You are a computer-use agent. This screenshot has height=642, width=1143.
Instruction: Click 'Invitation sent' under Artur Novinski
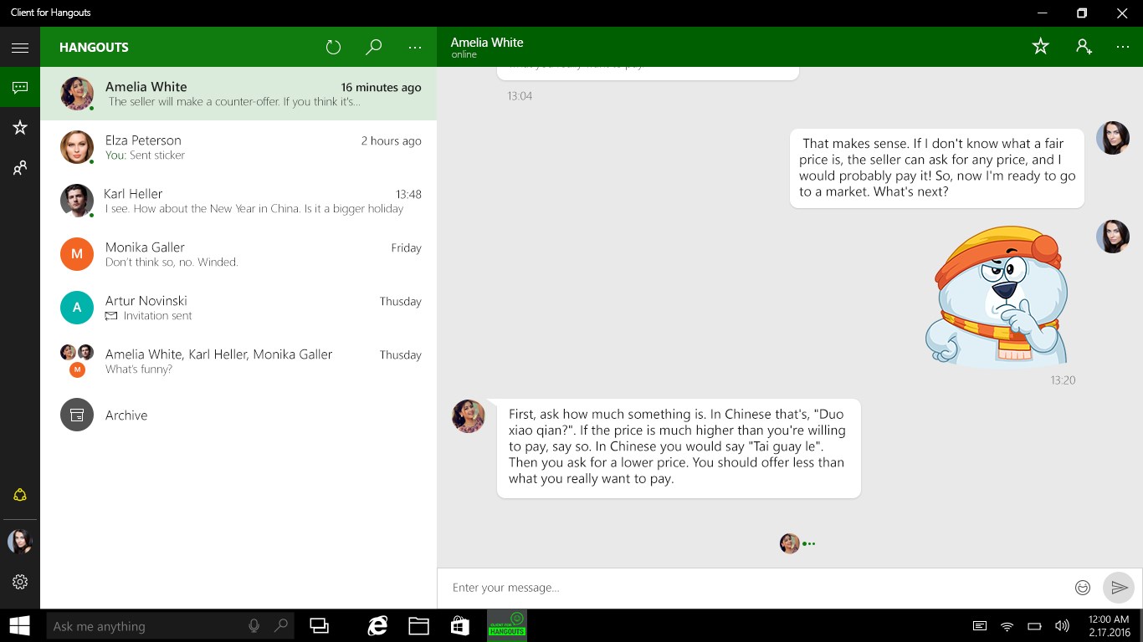157,316
